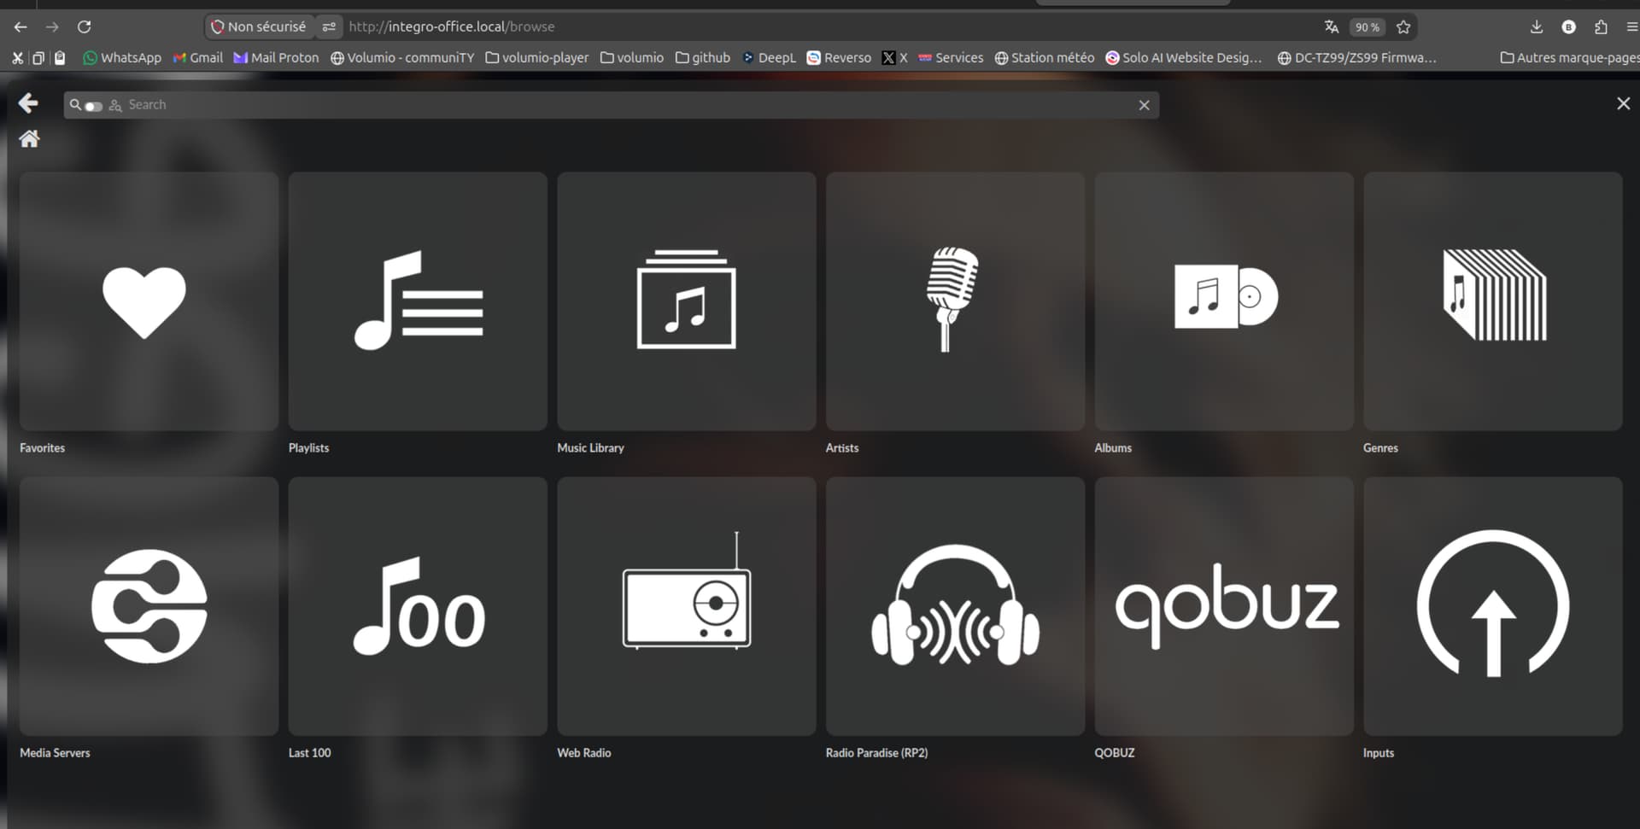Screen dimensions: 1640x829
Task: Click the Genres label
Action: tap(1380, 448)
